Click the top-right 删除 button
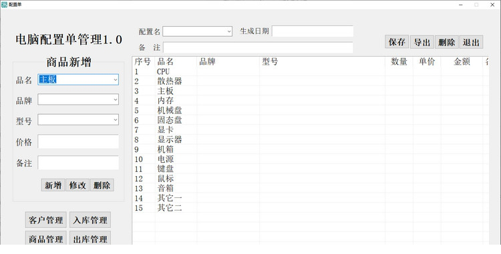The height and width of the screenshot is (254, 501). (447, 42)
